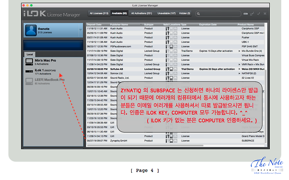Image resolution: width=289 pixels, height=180 pixels.
Task: Click 'Expires 15 Days after activation' cell
Action: pyautogui.click(x=216, y=51)
